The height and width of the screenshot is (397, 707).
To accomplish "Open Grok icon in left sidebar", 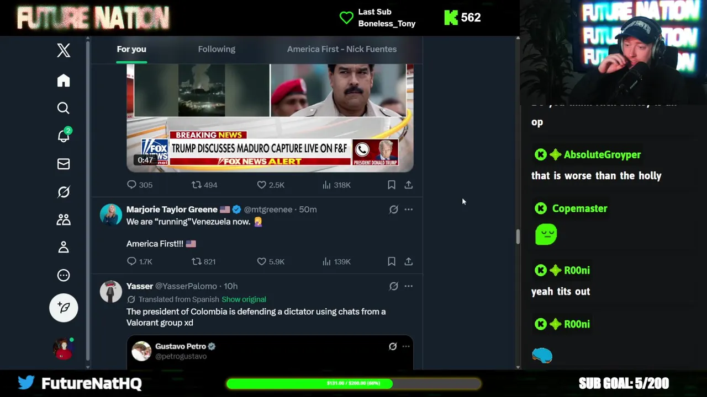I will click(64, 192).
